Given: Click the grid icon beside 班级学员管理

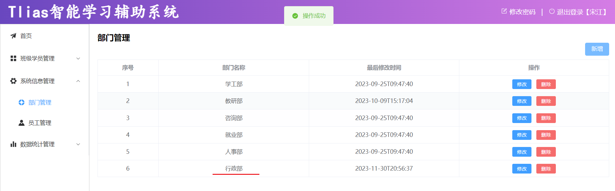Looking at the screenshot, I should (x=13, y=58).
